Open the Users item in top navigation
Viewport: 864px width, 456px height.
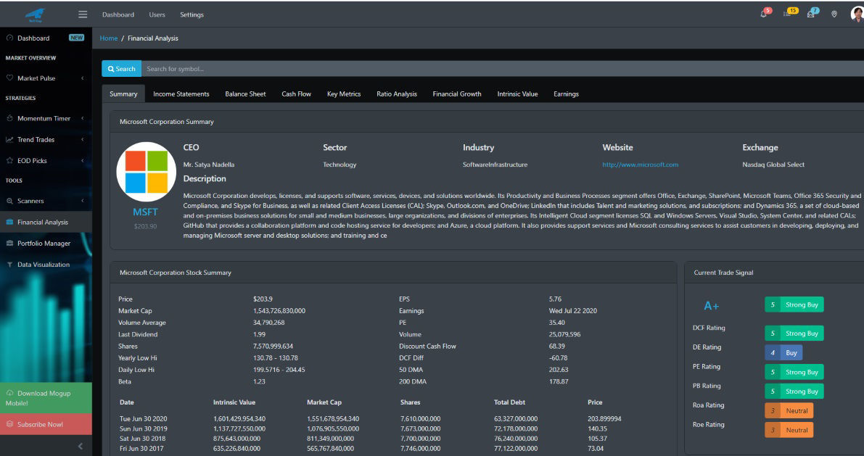point(157,15)
